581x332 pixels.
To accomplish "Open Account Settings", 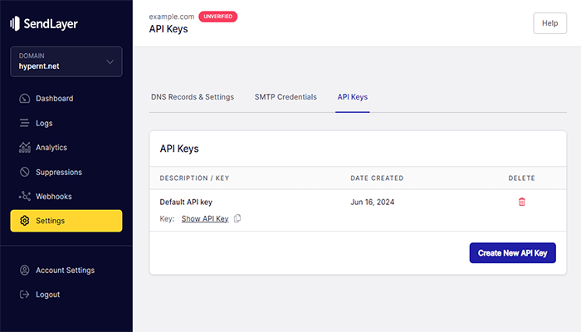I will pyautogui.click(x=66, y=271).
